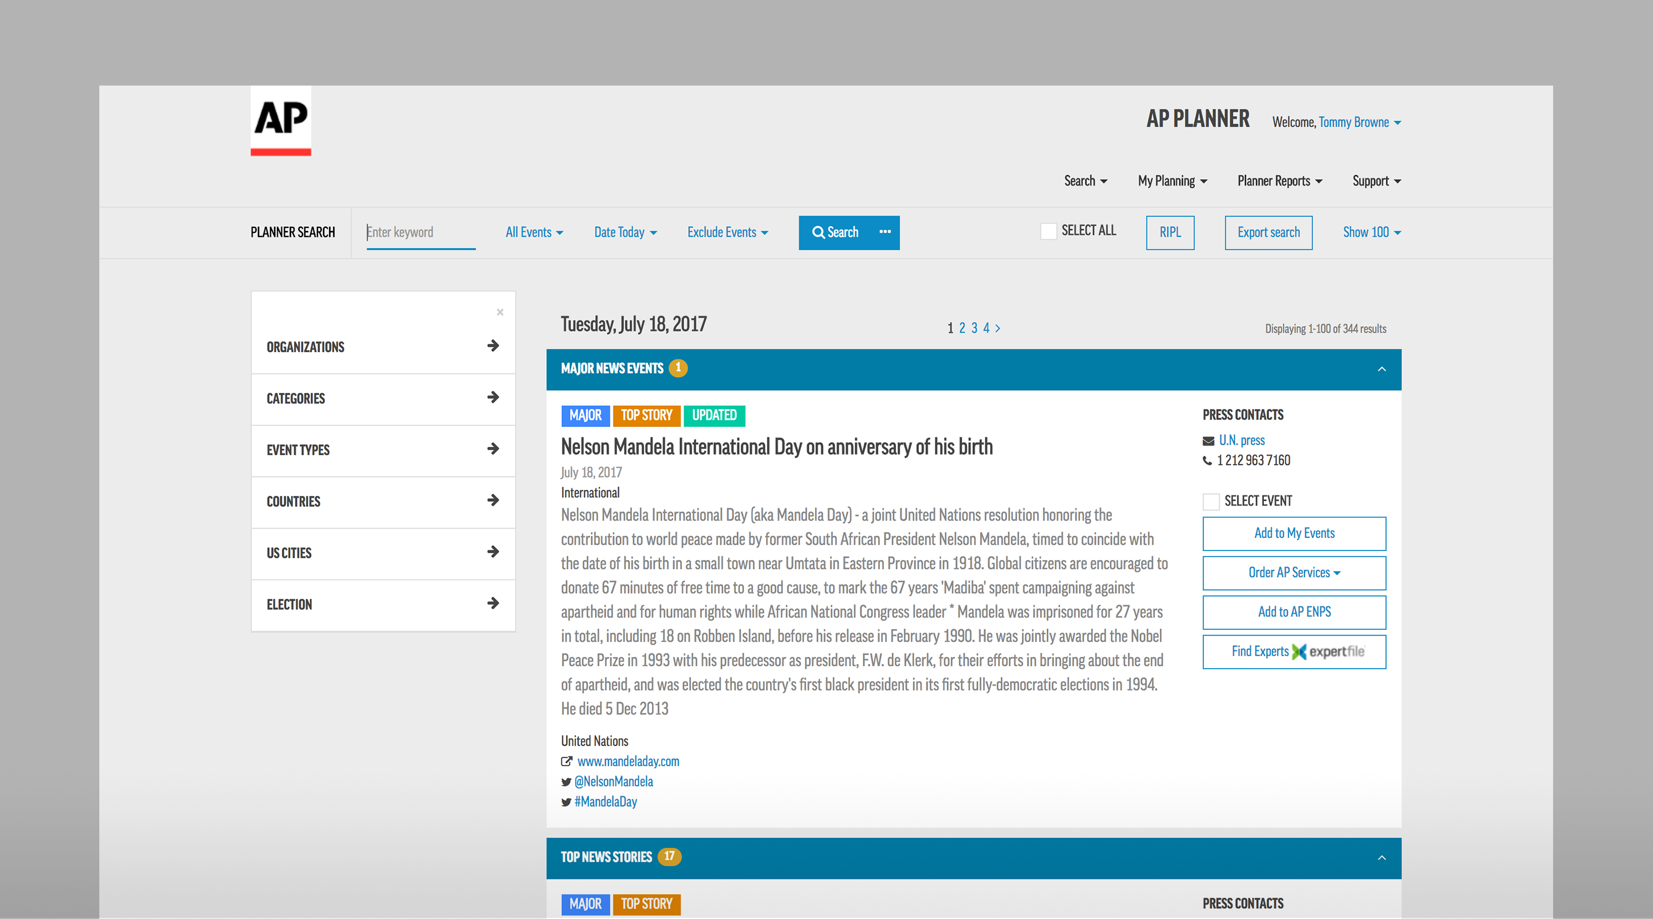Viewport: 1653px width, 919px height.
Task: Check the SELECT EVENT checkbox for Mandela Day
Action: 1211,502
